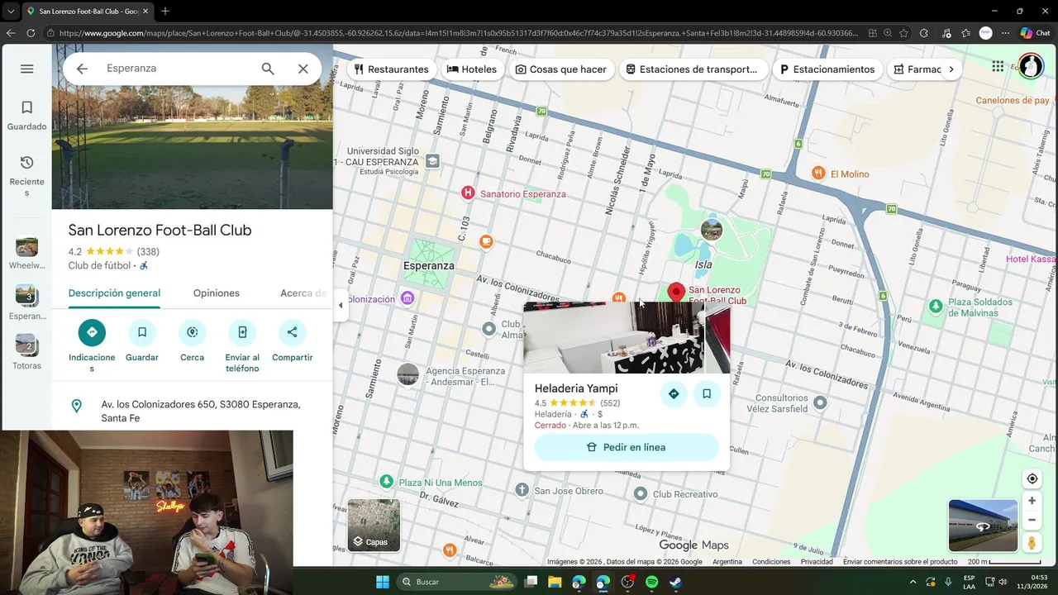Filter by Hoteles chip
The image size is (1058, 595).
pos(472,69)
